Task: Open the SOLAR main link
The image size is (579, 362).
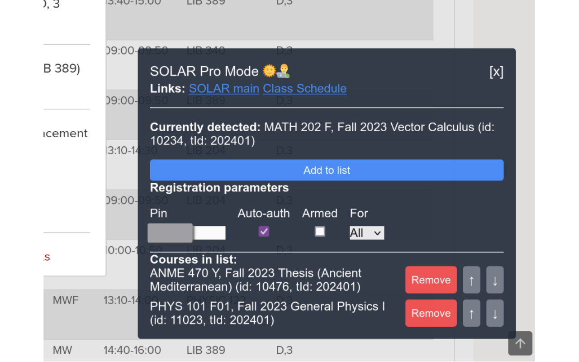Action: click(x=224, y=88)
